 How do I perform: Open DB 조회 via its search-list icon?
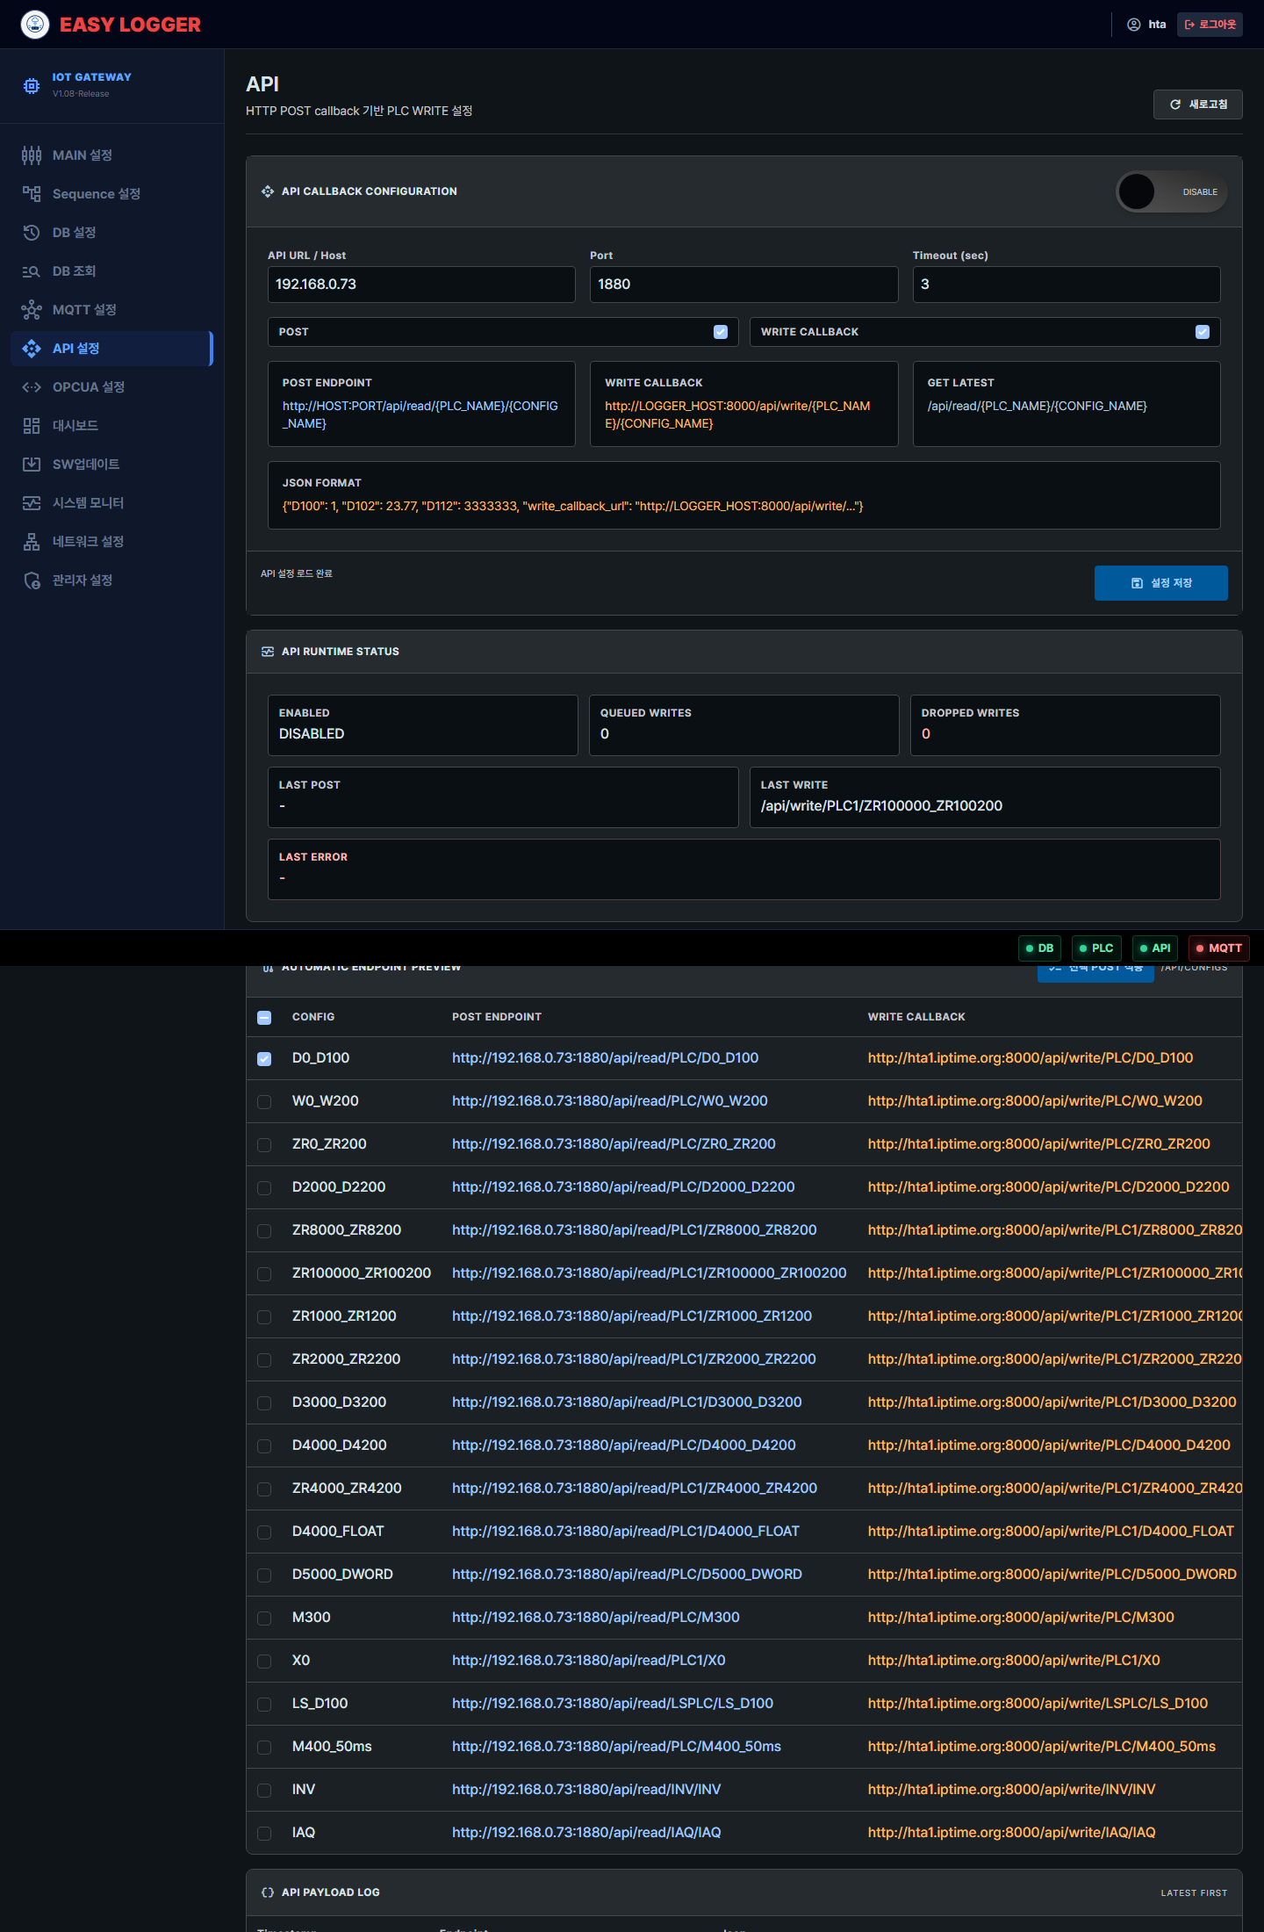pyautogui.click(x=32, y=271)
